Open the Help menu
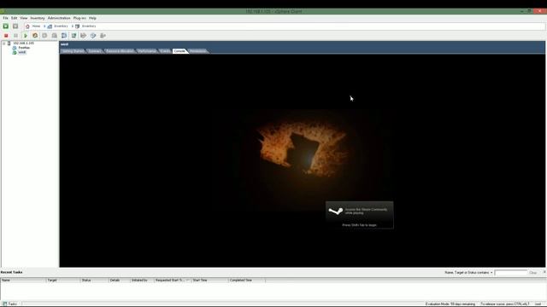Screen dimensions: 547x307 coord(92,18)
